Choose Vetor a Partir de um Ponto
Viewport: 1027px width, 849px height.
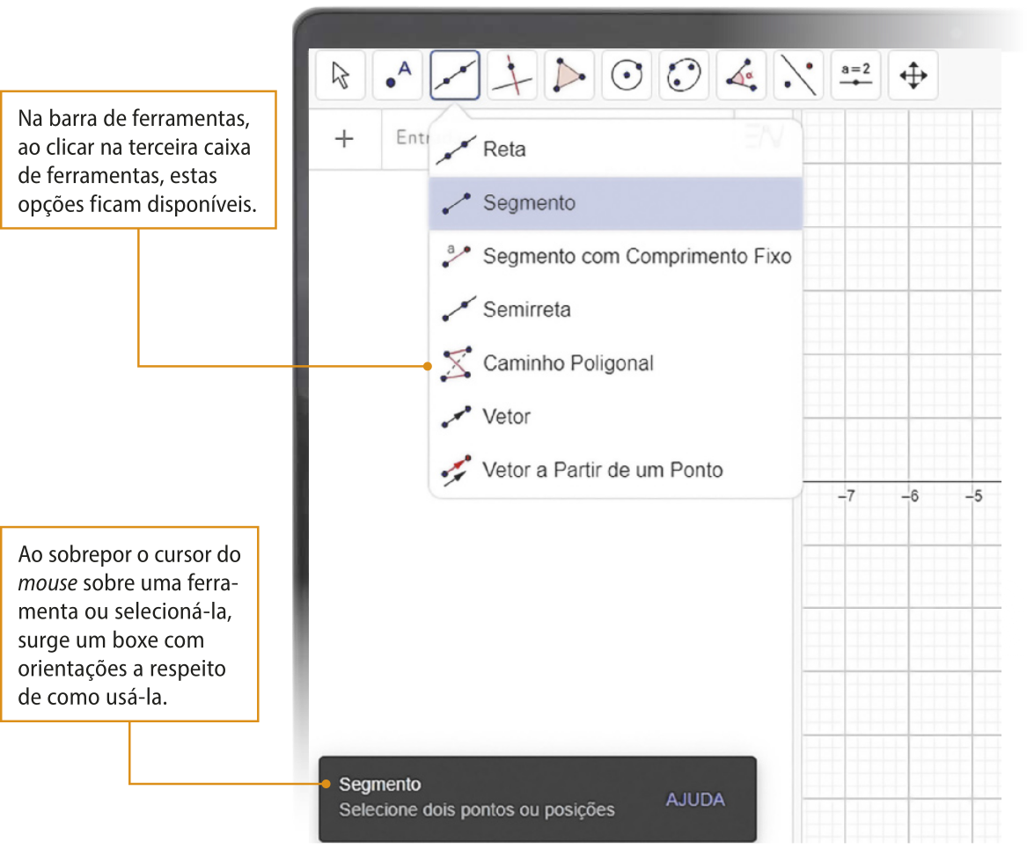[616, 470]
